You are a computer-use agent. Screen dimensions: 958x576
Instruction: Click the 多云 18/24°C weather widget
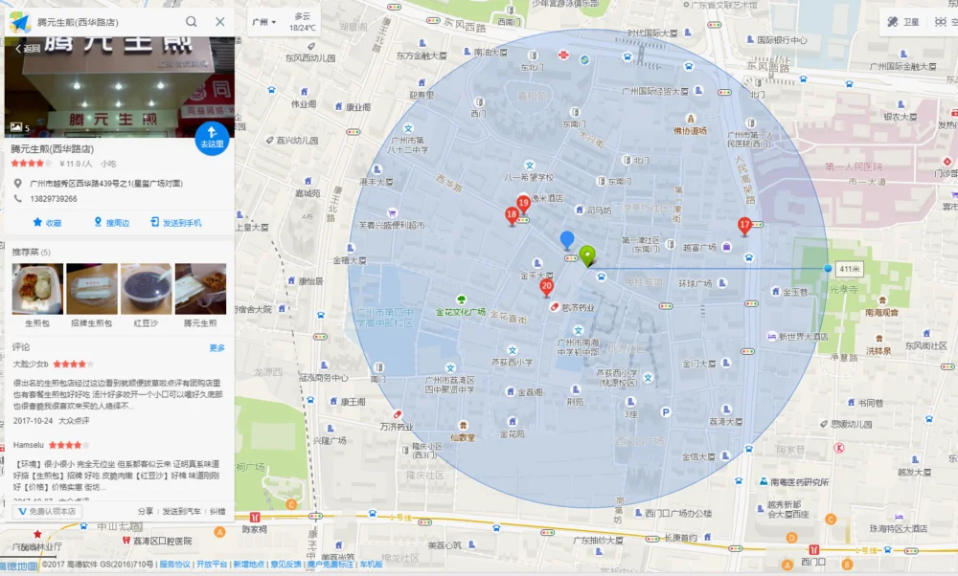303,22
